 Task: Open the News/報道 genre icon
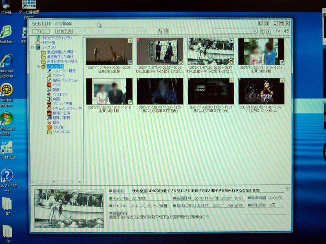tap(49, 71)
